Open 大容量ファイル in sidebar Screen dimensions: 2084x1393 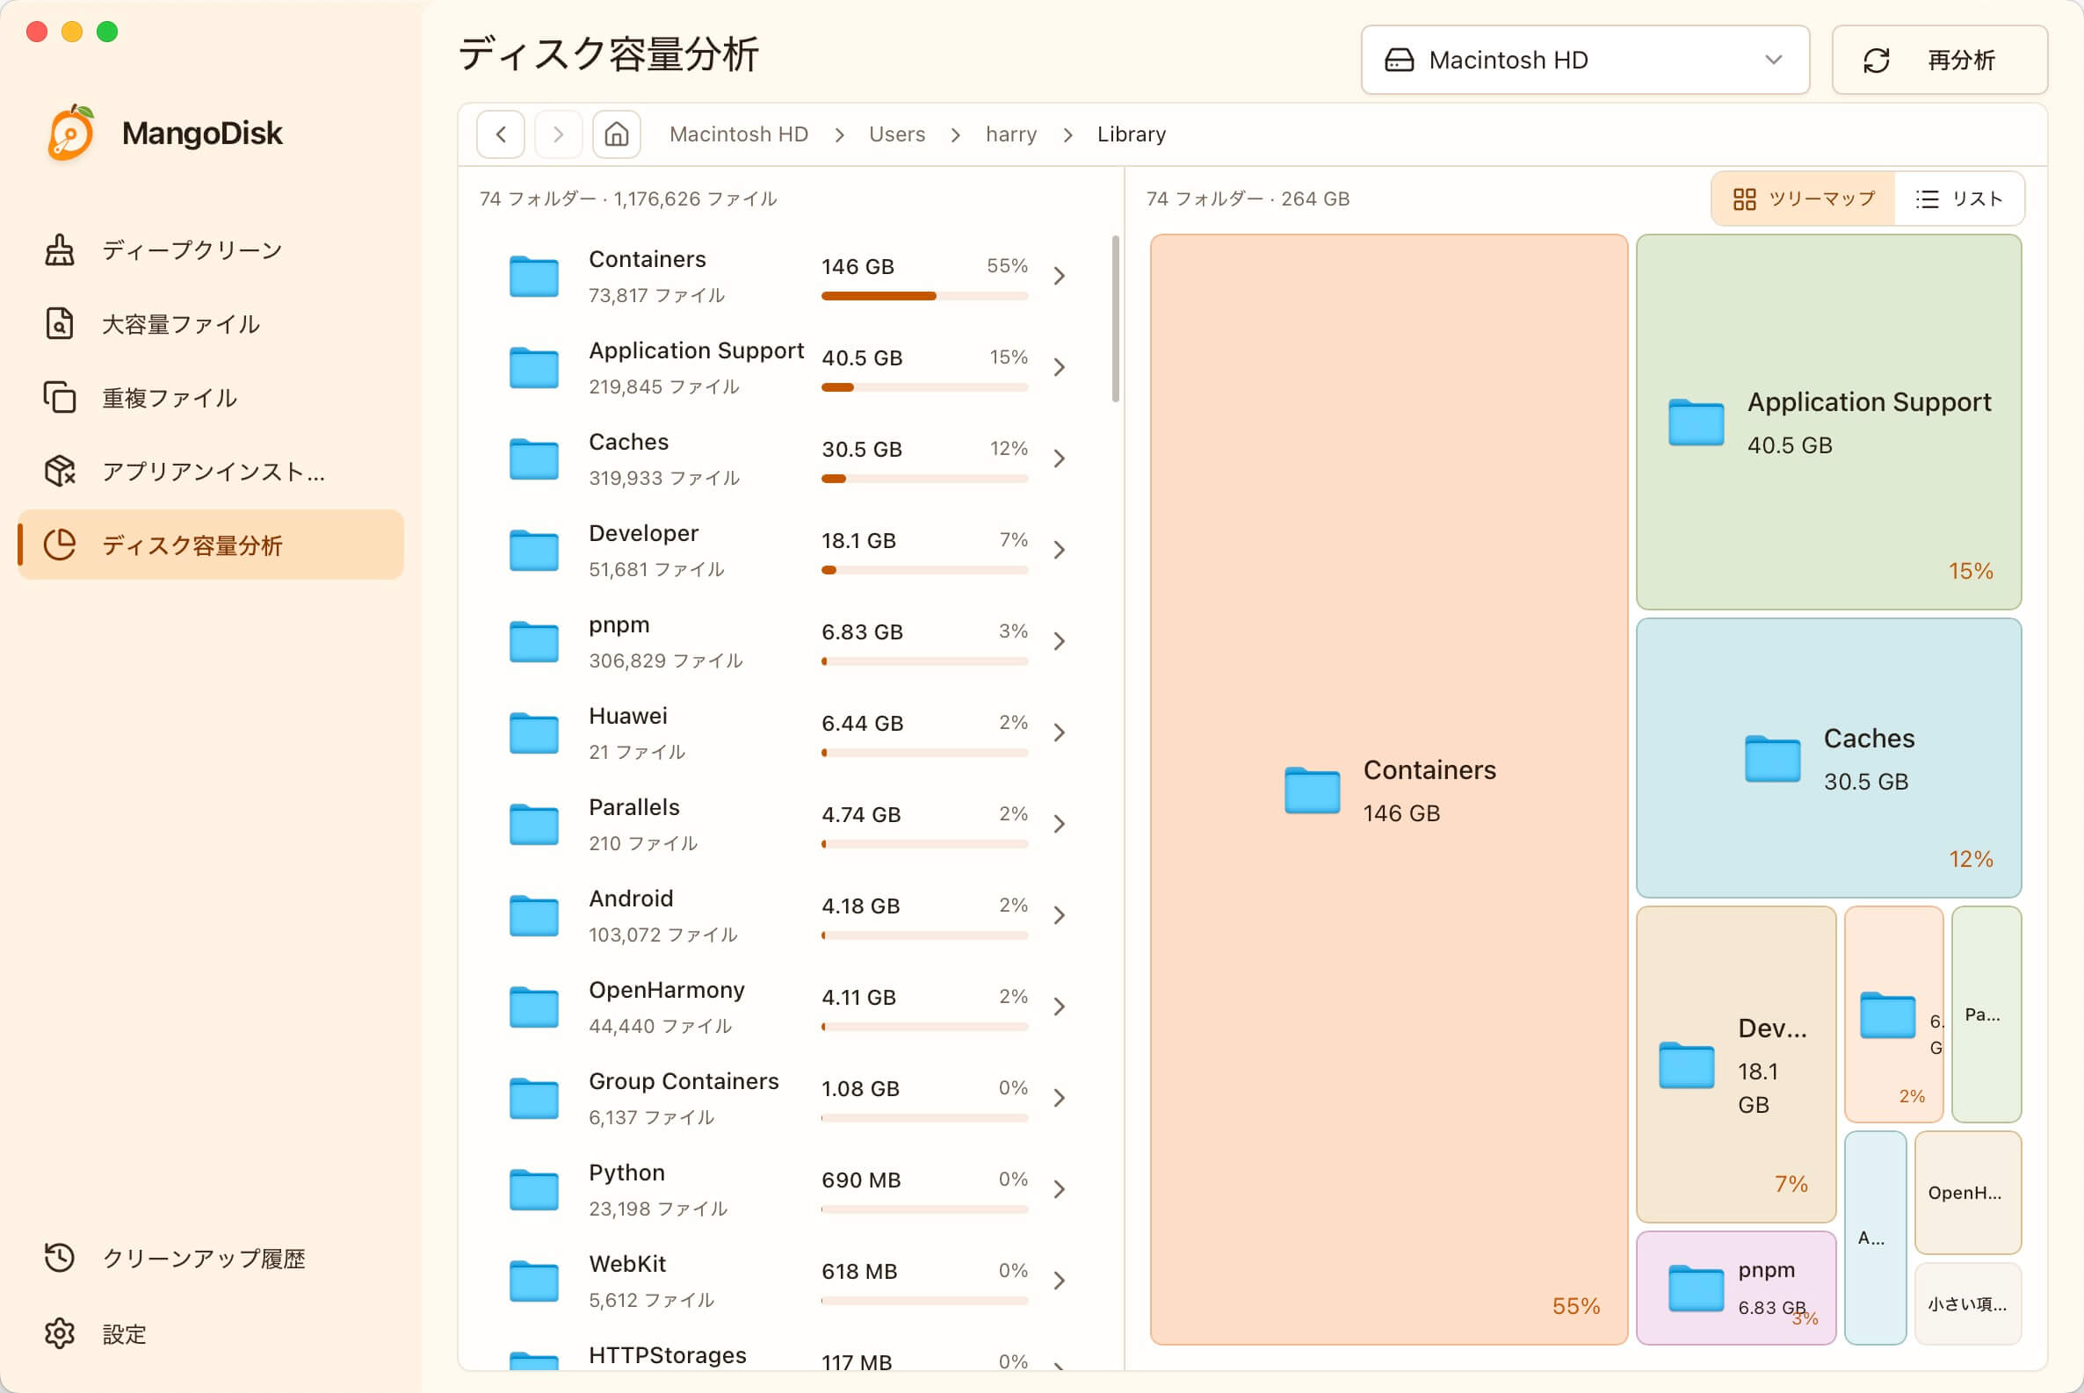click(x=211, y=324)
